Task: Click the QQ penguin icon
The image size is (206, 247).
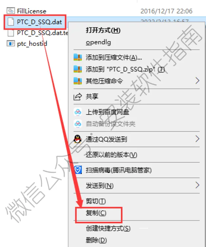Action: pos(78,139)
